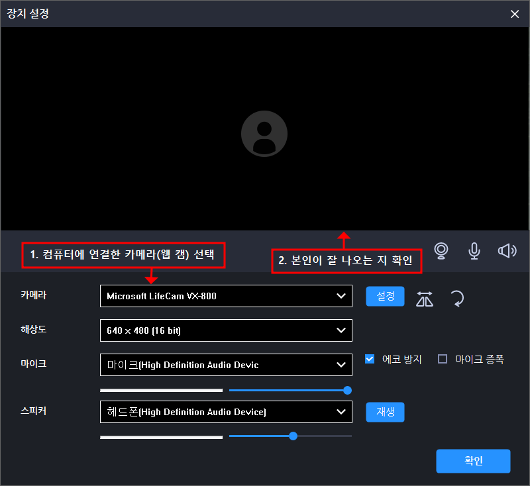Click the 해상도 label

[34, 329]
